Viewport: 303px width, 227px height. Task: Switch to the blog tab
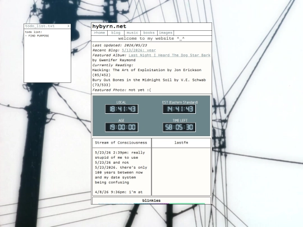[x=116, y=33]
